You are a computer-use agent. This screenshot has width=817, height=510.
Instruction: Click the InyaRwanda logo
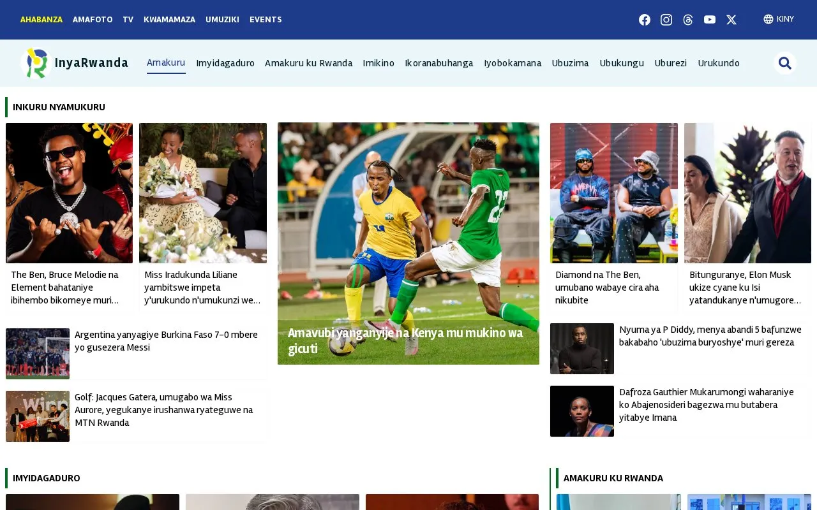[75, 63]
